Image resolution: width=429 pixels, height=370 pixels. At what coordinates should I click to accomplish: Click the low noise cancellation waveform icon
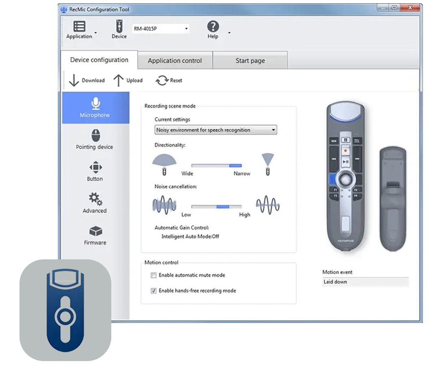tap(165, 205)
